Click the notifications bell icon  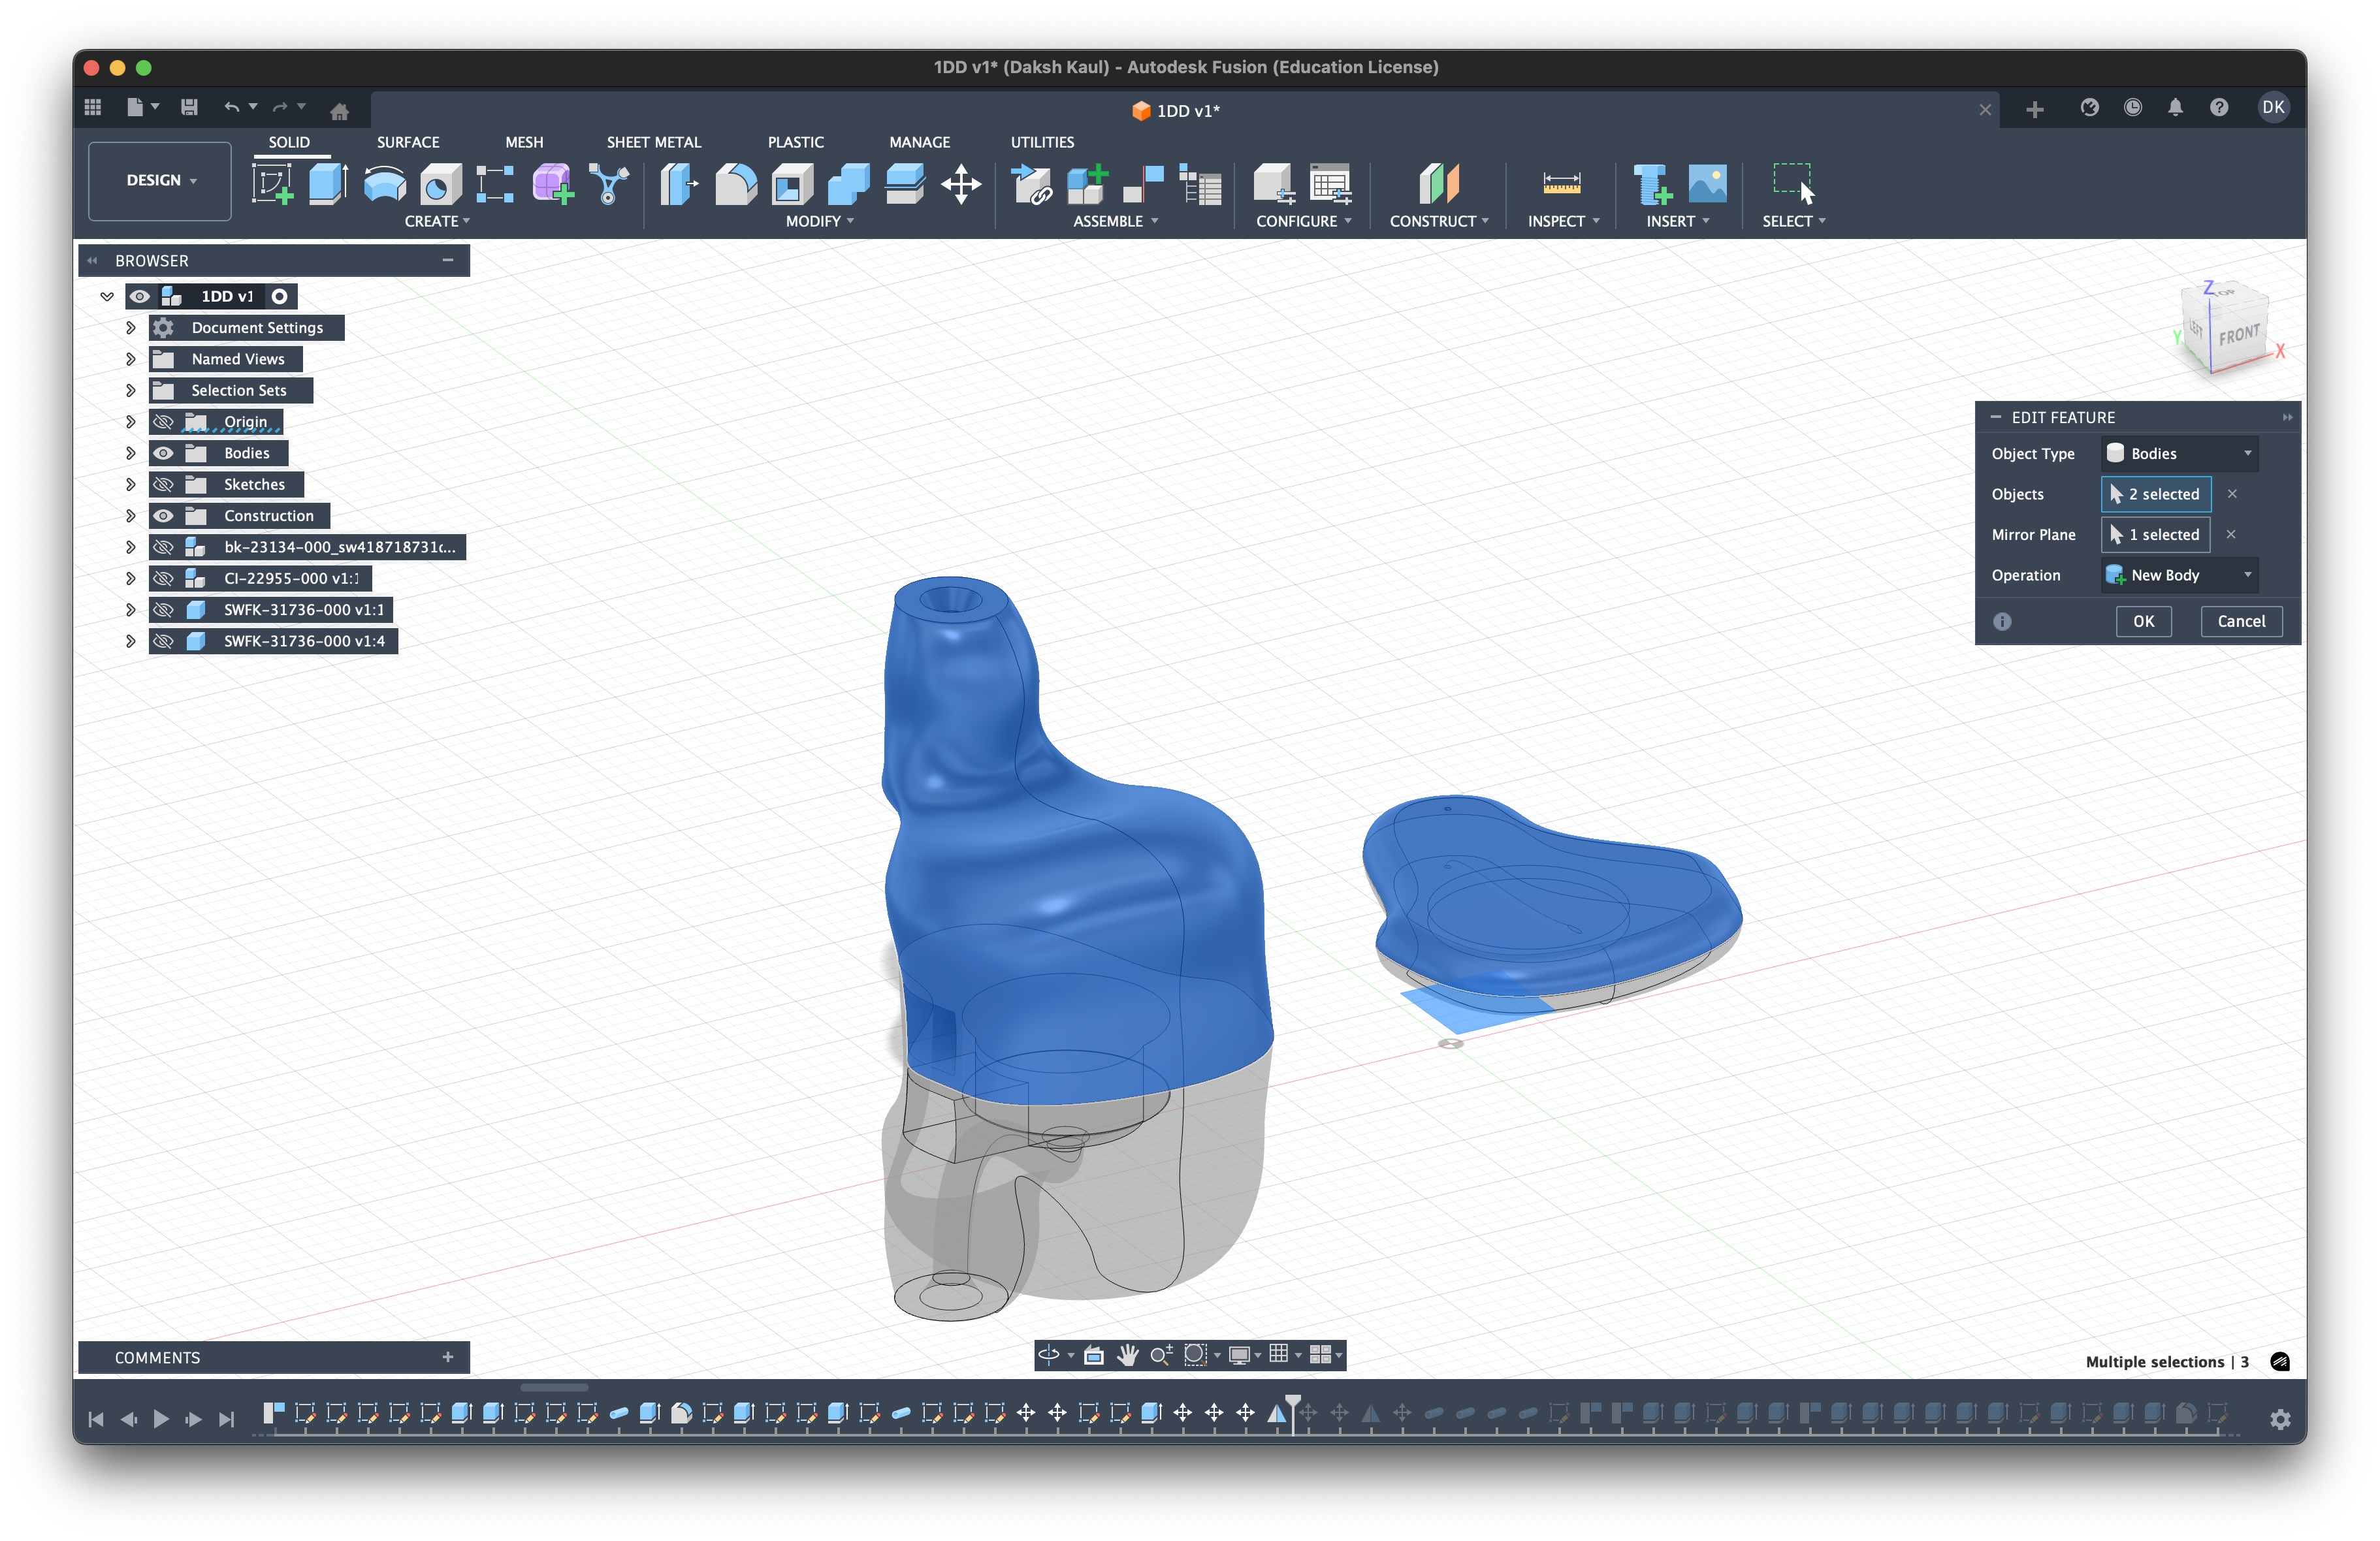click(x=2175, y=108)
